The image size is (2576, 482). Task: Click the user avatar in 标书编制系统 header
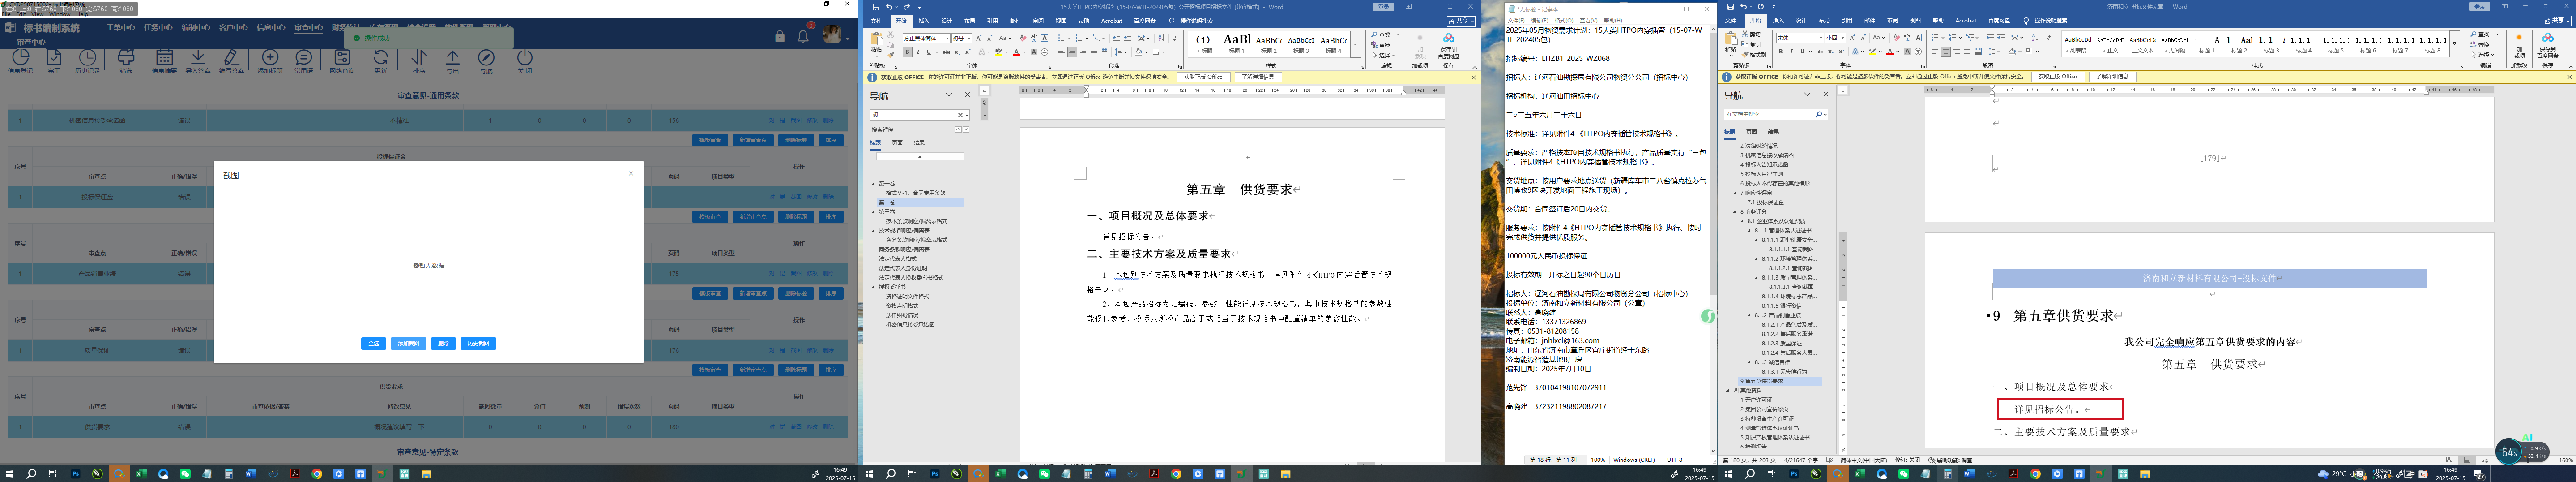coord(832,35)
